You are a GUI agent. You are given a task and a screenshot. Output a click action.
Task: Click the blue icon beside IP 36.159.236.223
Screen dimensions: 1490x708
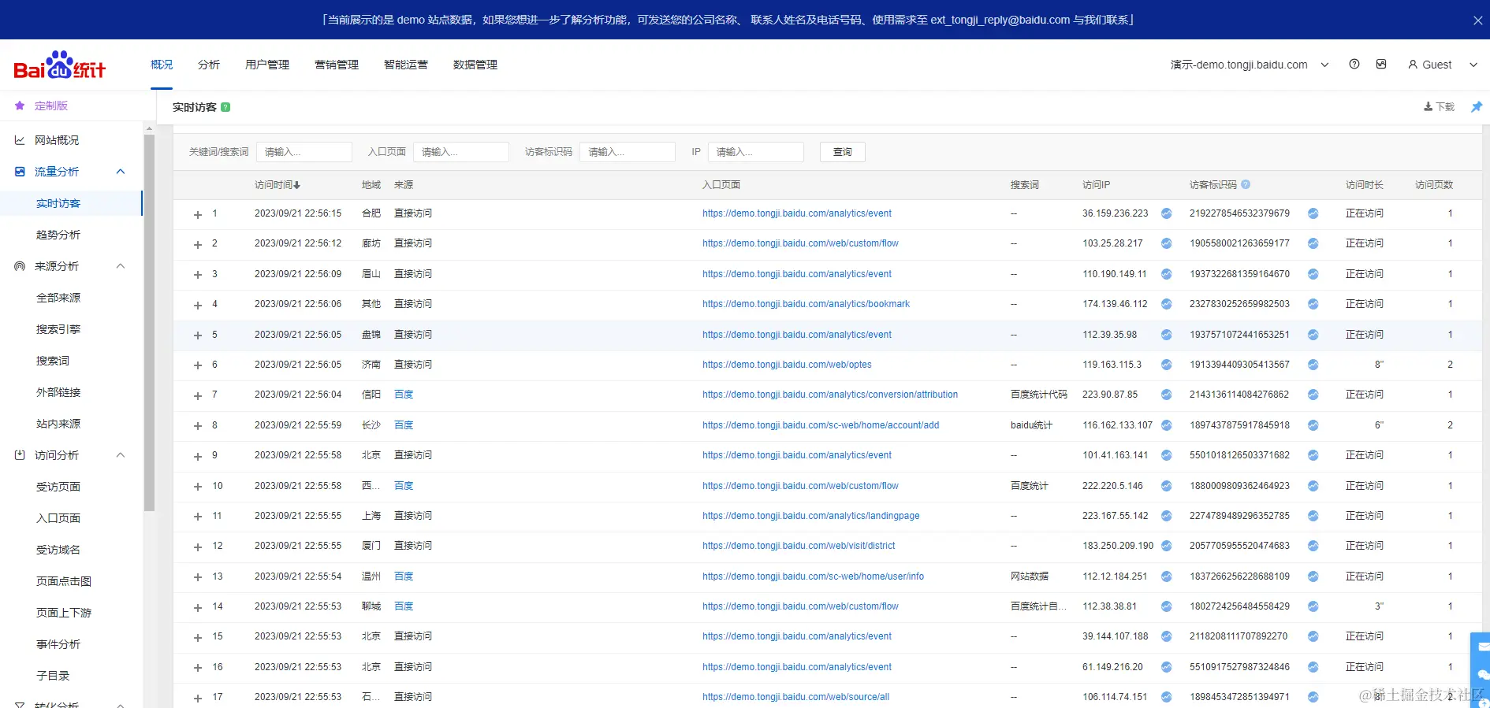point(1167,213)
